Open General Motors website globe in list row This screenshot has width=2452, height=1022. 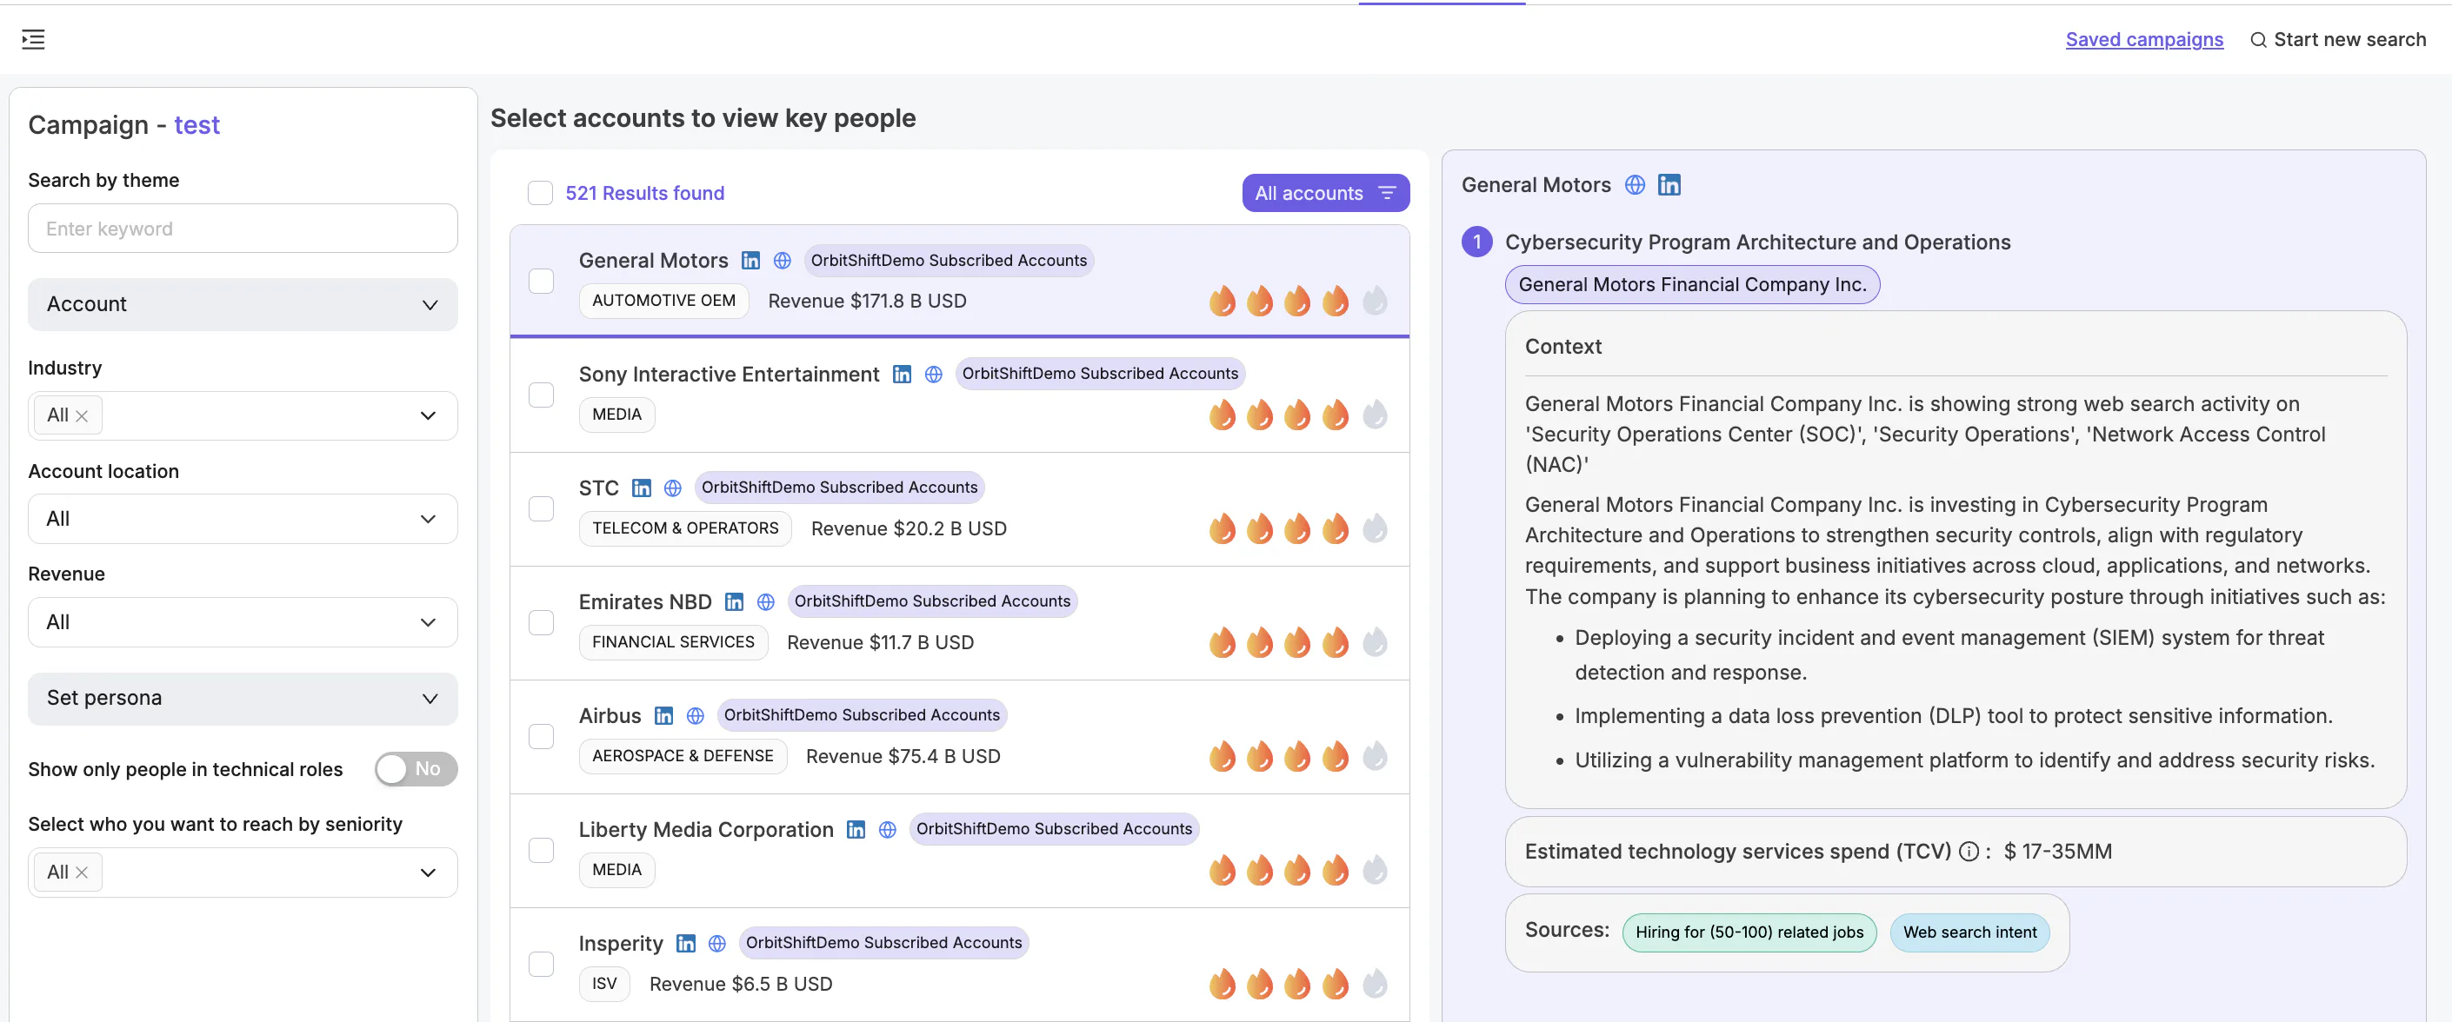coord(783,260)
